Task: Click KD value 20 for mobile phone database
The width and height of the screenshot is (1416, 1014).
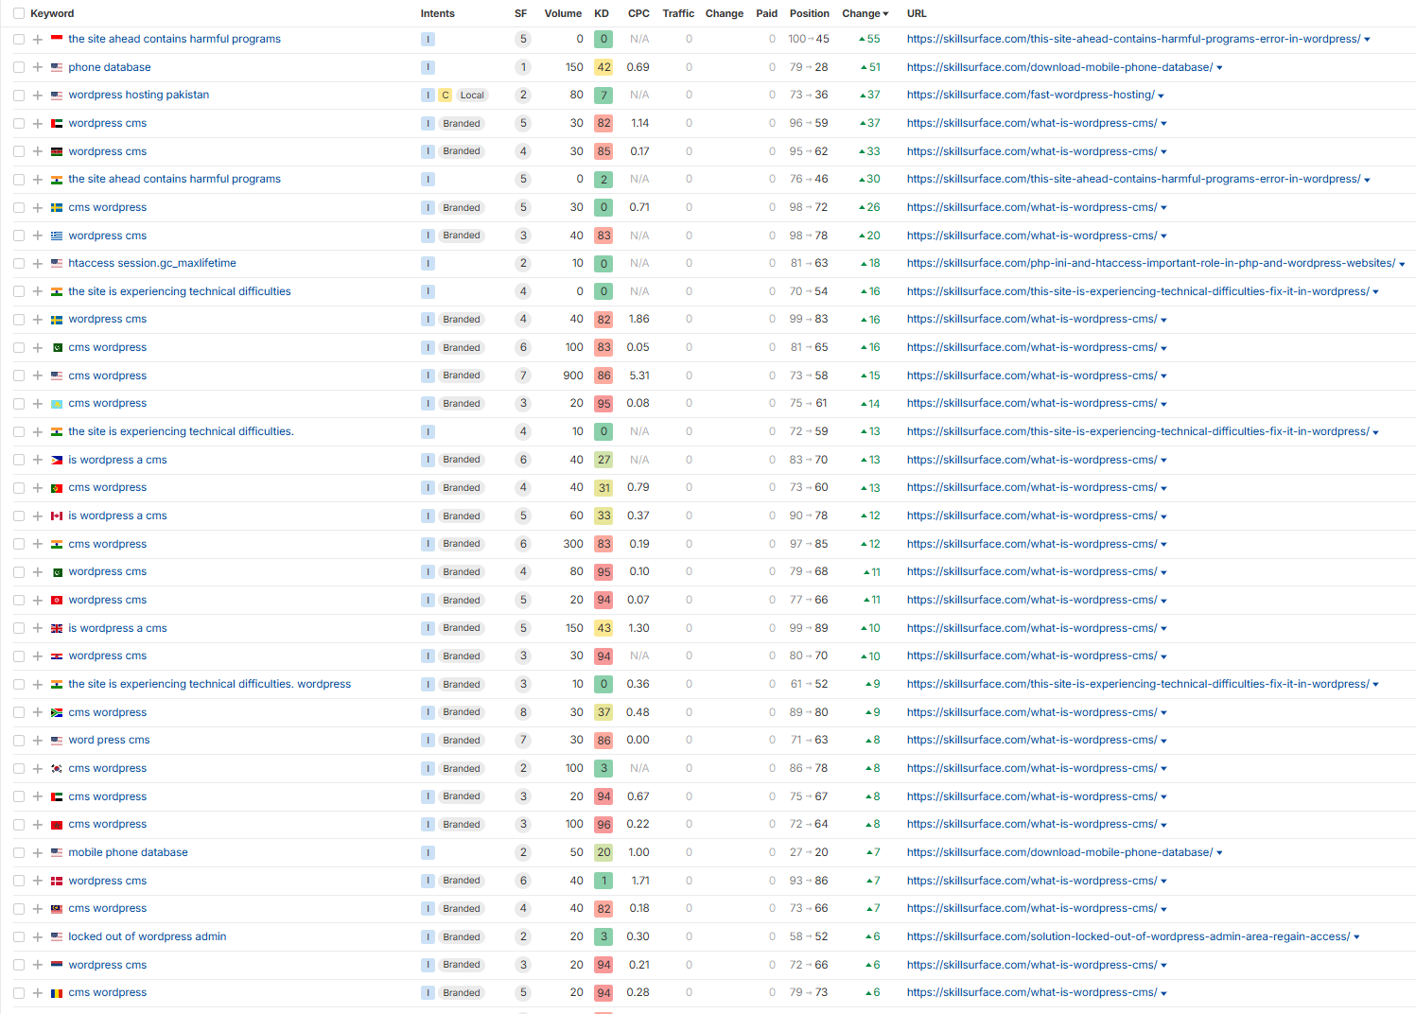Action: 603,853
